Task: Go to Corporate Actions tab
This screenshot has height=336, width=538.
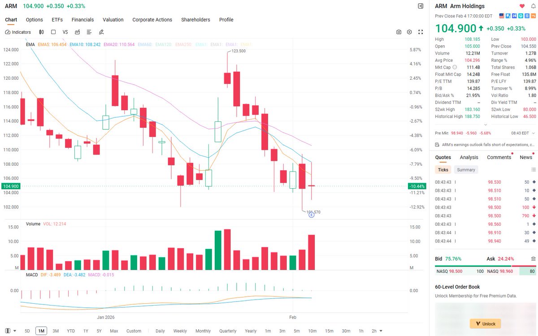Action: [x=152, y=20]
